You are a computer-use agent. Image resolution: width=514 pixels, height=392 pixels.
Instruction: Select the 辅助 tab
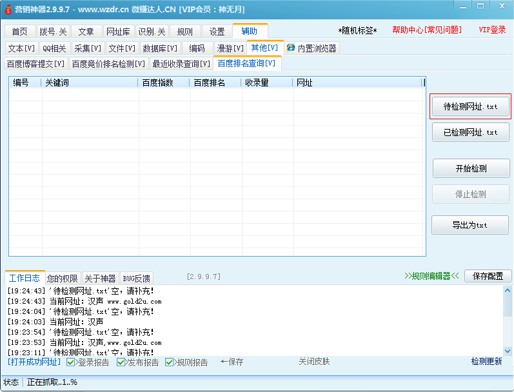(x=250, y=31)
